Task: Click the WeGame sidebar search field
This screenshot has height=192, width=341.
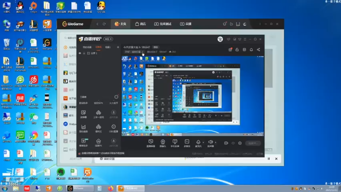Action: [x=70, y=38]
